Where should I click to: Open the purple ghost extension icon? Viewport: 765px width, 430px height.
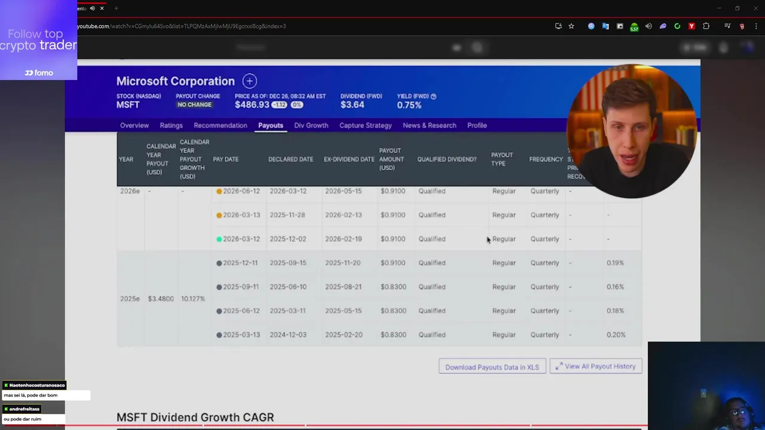coord(663,26)
